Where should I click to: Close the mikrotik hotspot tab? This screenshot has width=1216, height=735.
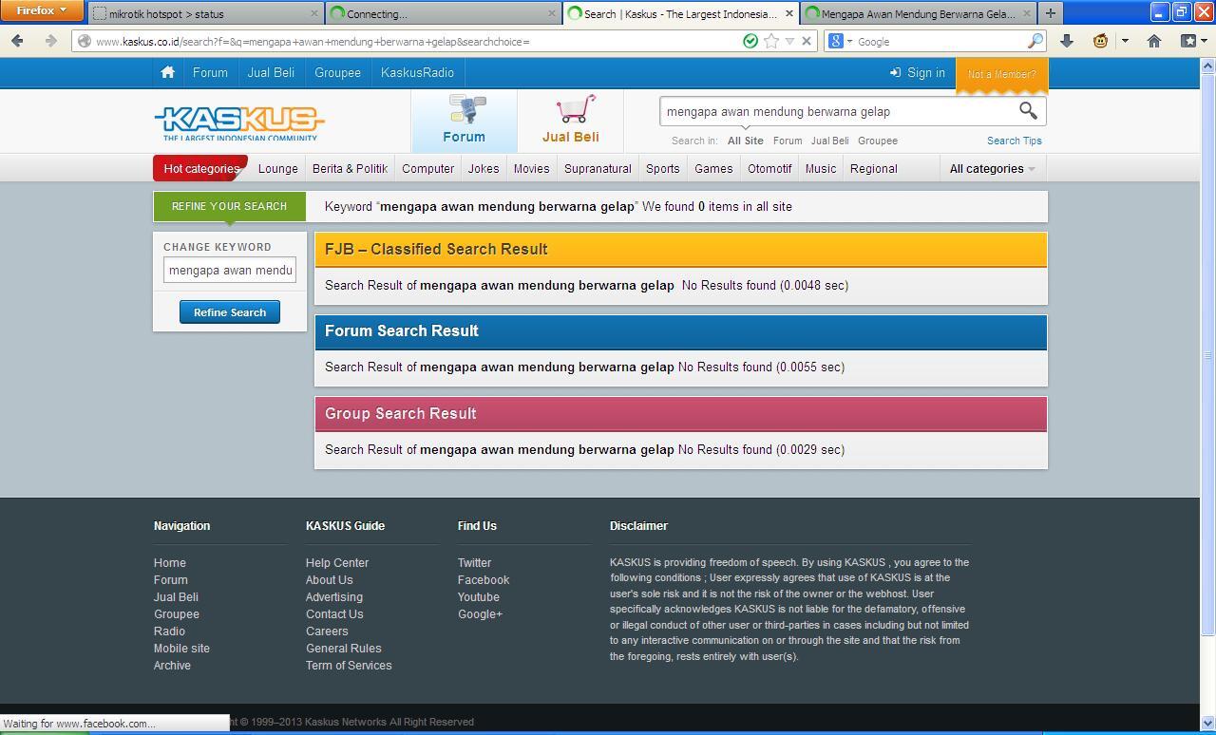[x=314, y=13]
